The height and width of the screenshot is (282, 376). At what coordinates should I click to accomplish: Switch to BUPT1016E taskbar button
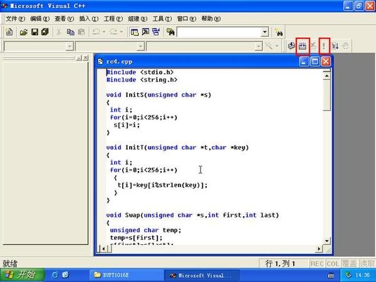coord(127,275)
